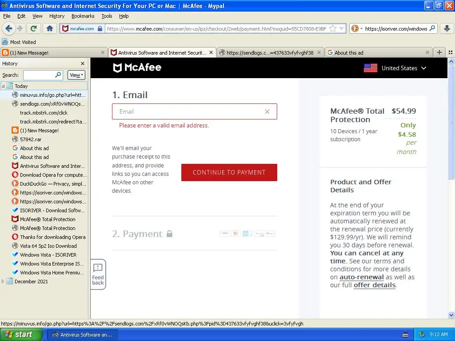
Task: Close the History sidebar panel
Action: (83, 63)
